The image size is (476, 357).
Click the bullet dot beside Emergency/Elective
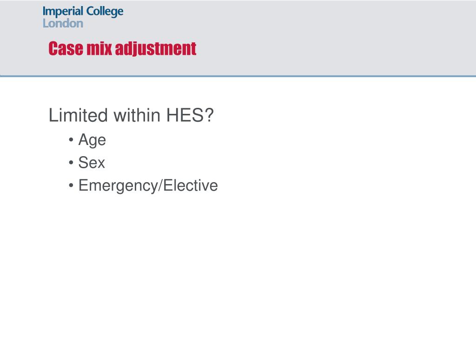[x=71, y=185]
